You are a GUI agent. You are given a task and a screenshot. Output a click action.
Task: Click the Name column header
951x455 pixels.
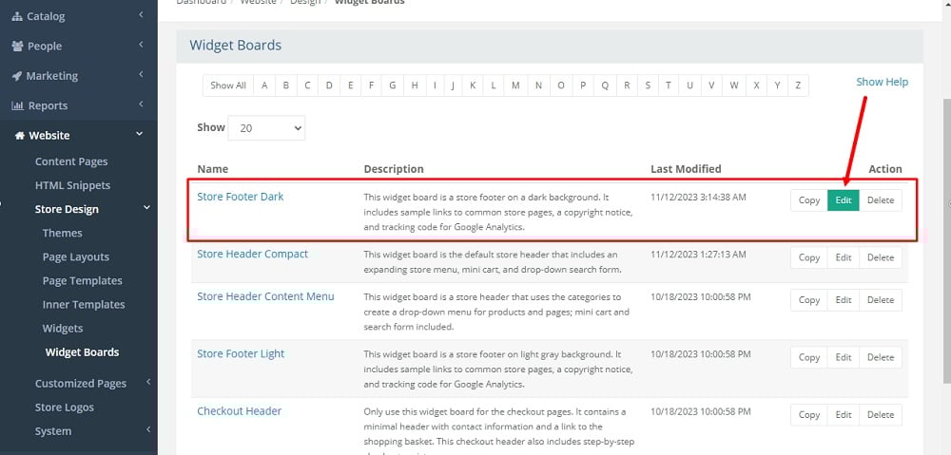pos(213,169)
